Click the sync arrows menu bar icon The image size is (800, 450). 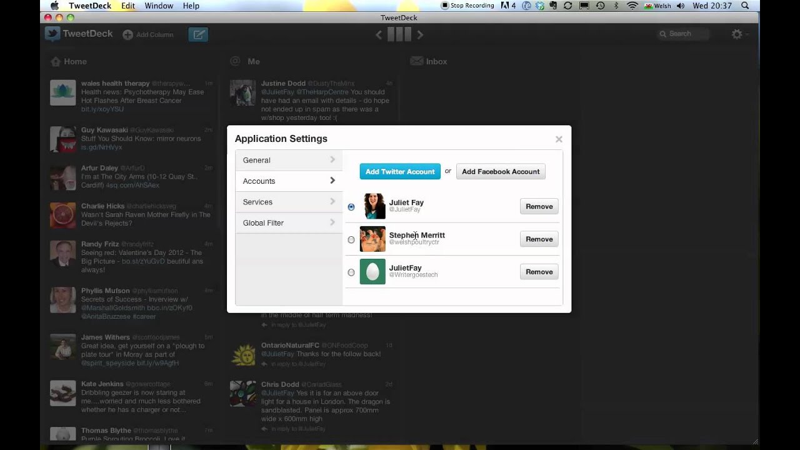pos(567,6)
